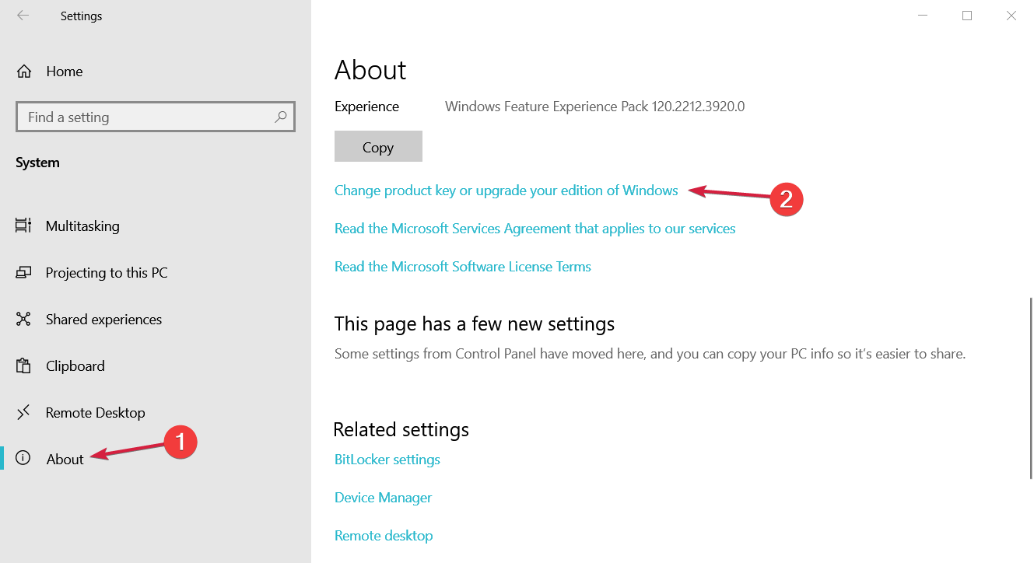Copy the Windows specifications

point(378,146)
